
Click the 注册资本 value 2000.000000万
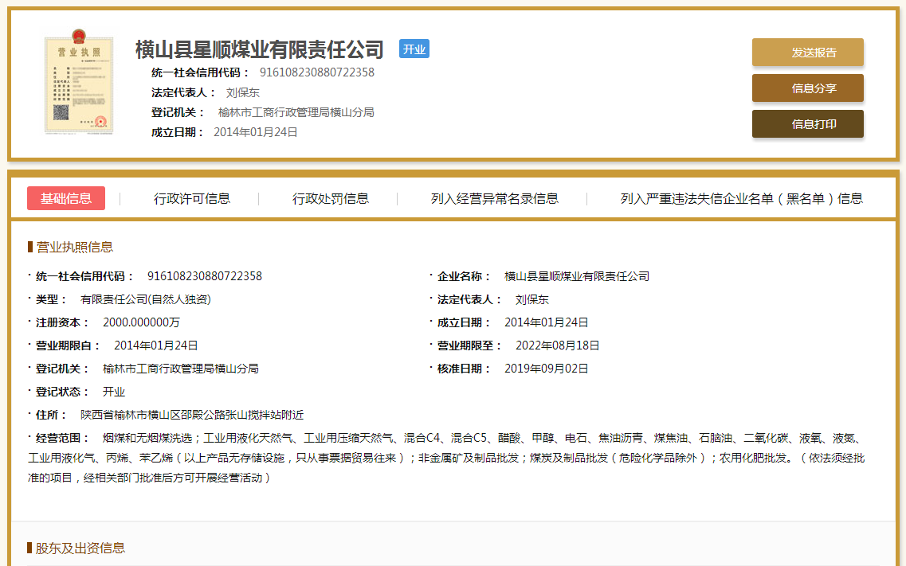(141, 322)
